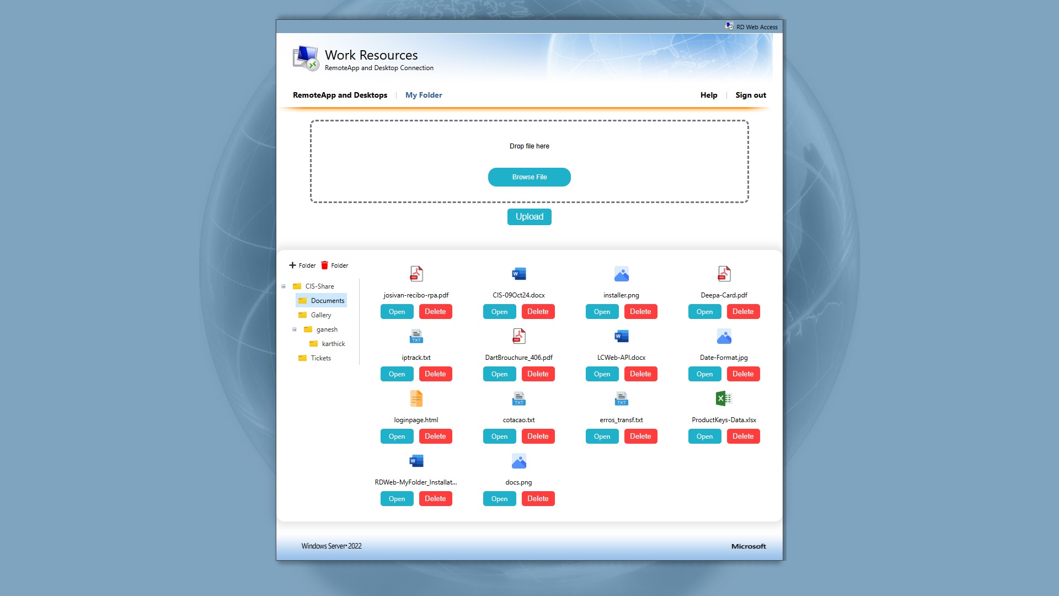Viewport: 1059px width, 596px height.
Task: Click the Upload button
Action: click(x=529, y=217)
